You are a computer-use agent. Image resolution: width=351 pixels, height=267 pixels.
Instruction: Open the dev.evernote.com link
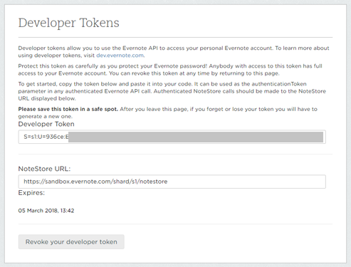tap(120, 56)
